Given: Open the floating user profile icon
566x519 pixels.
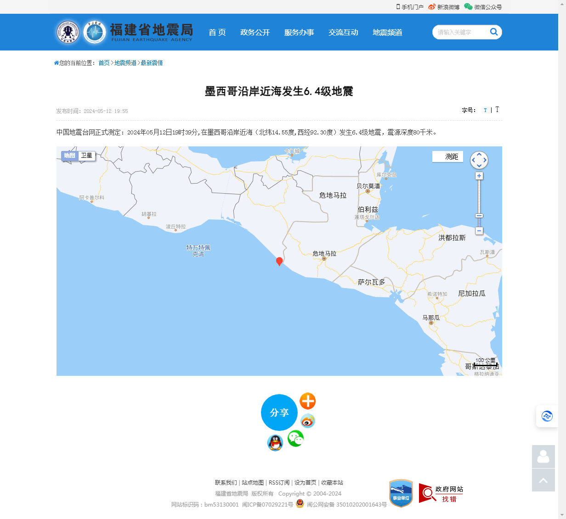Looking at the screenshot, I should pyautogui.click(x=543, y=457).
